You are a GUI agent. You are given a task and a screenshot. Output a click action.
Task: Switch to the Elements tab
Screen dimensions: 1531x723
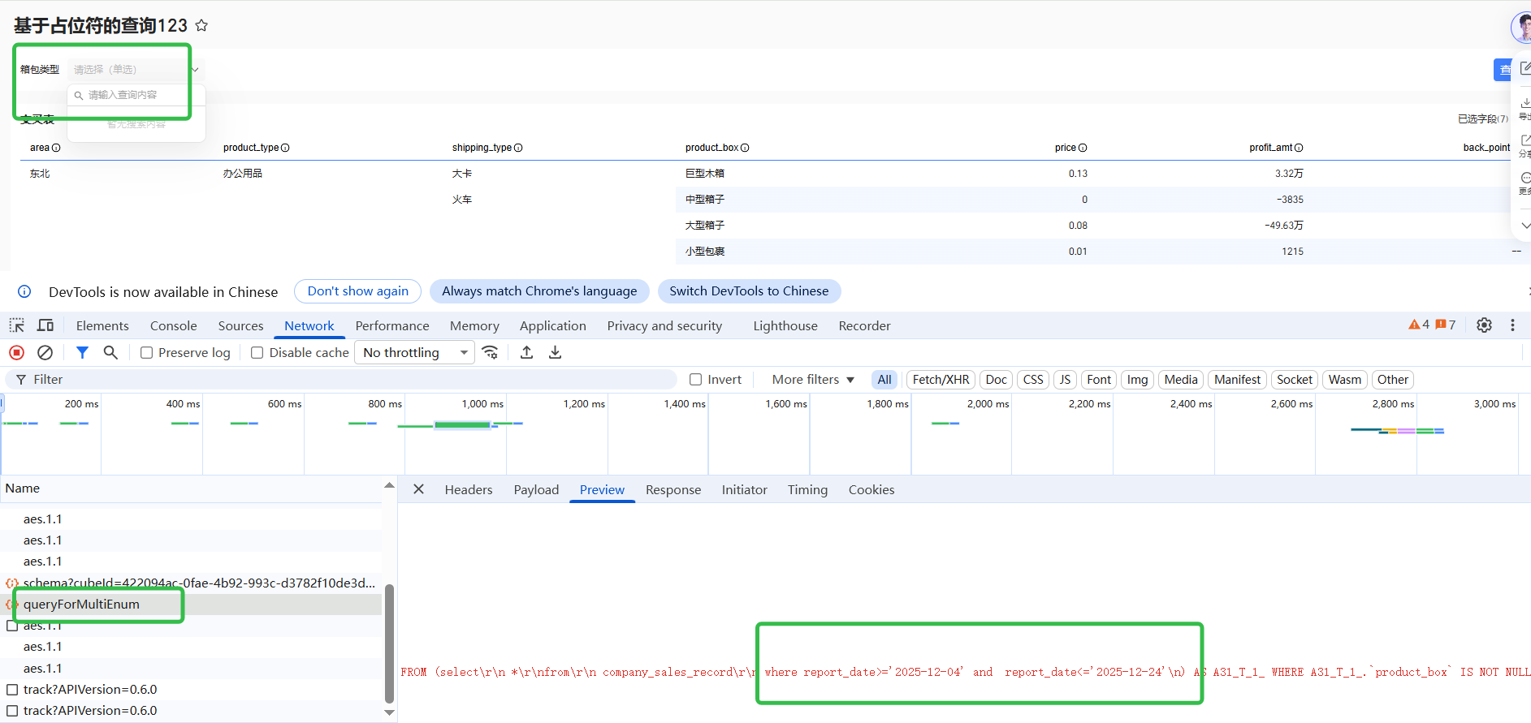(102, 325)
